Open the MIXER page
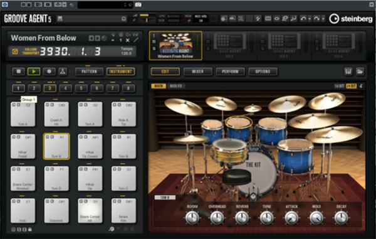This screenshot has width=376, height=239. [197, 72]
